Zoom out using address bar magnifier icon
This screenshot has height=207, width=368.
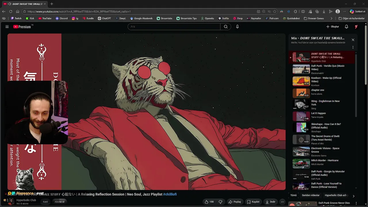coord(264,11)
